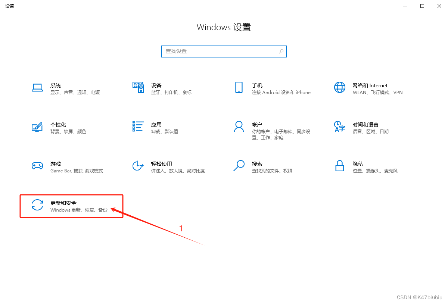Open the Apps list icon

pos(138,126)
